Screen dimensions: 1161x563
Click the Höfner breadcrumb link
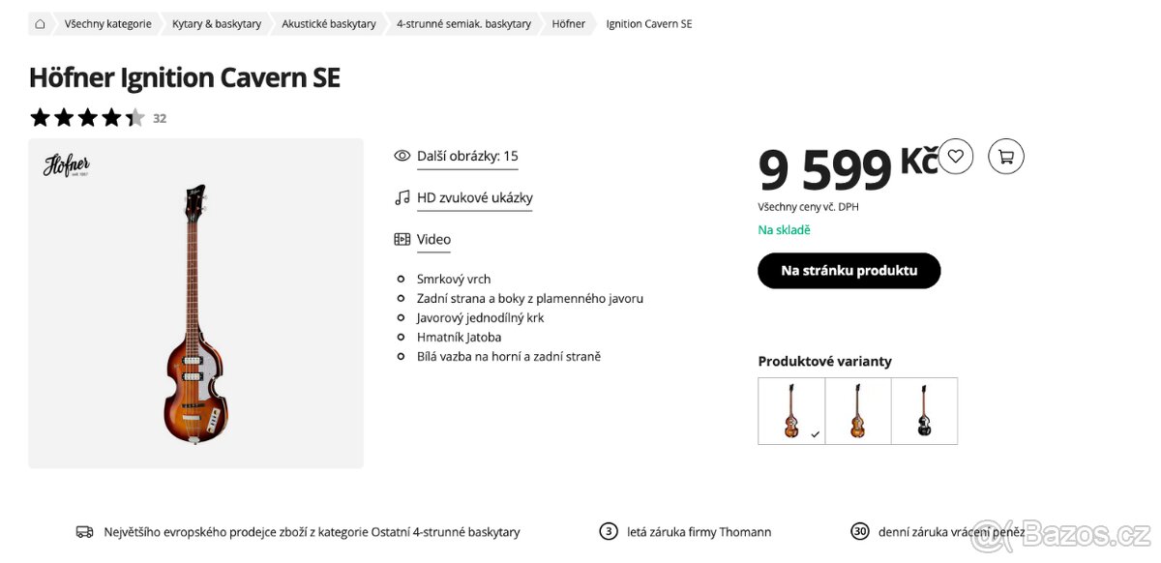tap(568, 24)
